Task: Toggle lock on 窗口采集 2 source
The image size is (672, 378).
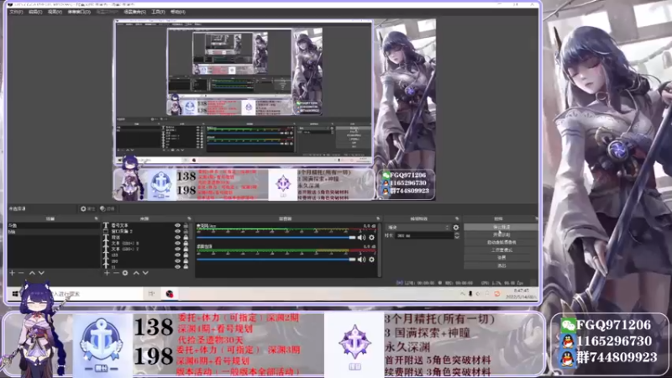Action: (x=186, y=232)
